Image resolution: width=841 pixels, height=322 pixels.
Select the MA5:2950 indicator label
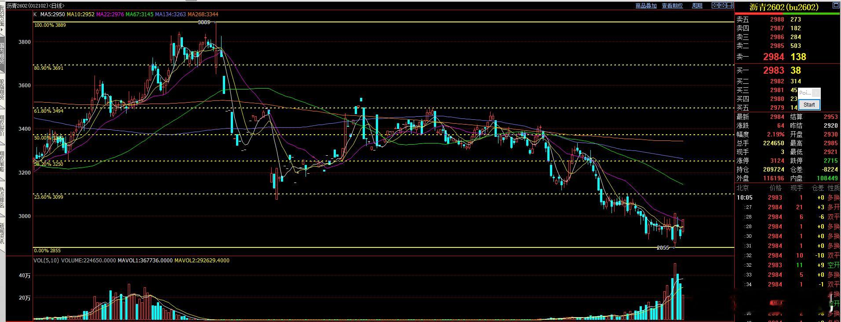point(53,14)
